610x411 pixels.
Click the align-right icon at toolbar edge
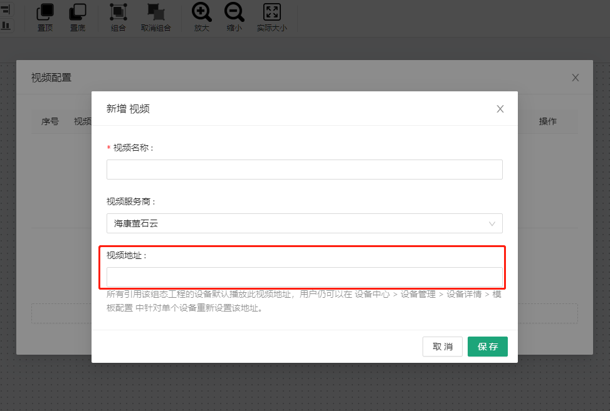[x=5, y=9]
